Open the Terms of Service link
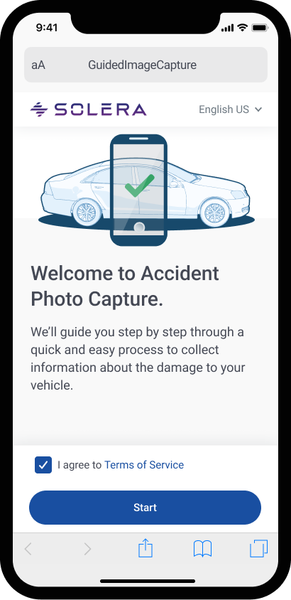Viewport: 291px width, 600px height. 144,465
